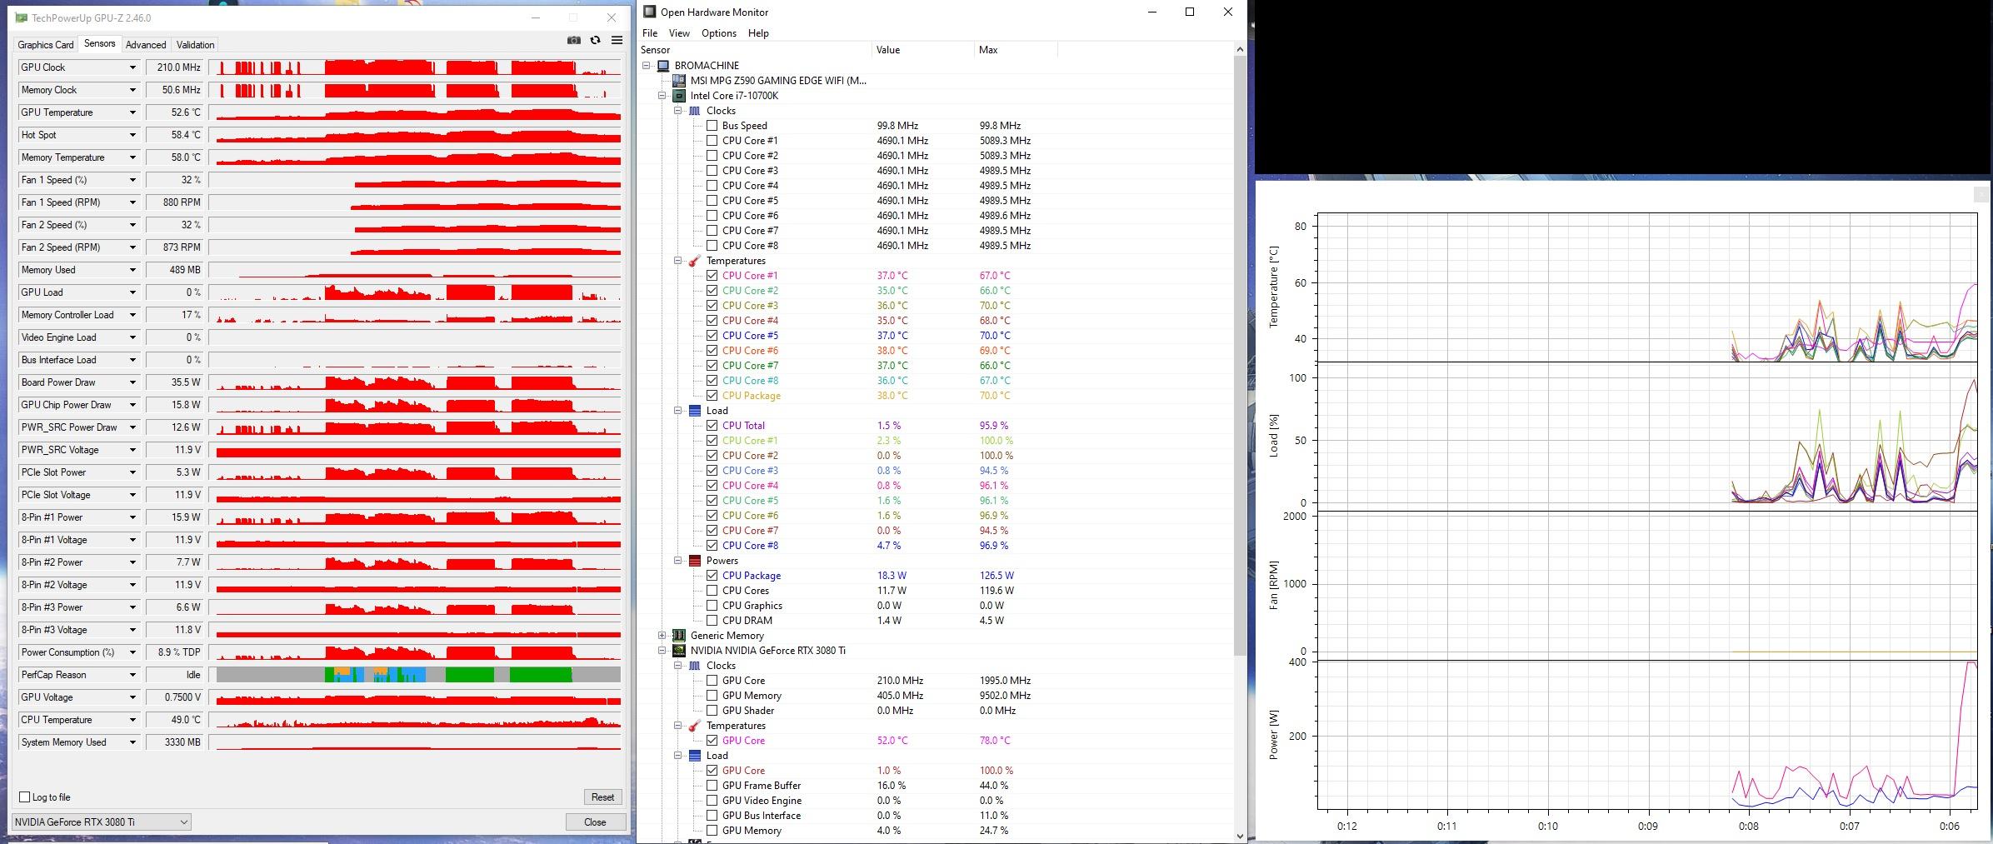Click the CPU Clocks group icon
Viewport: 1993px width, 844px height.
(695, 111)
